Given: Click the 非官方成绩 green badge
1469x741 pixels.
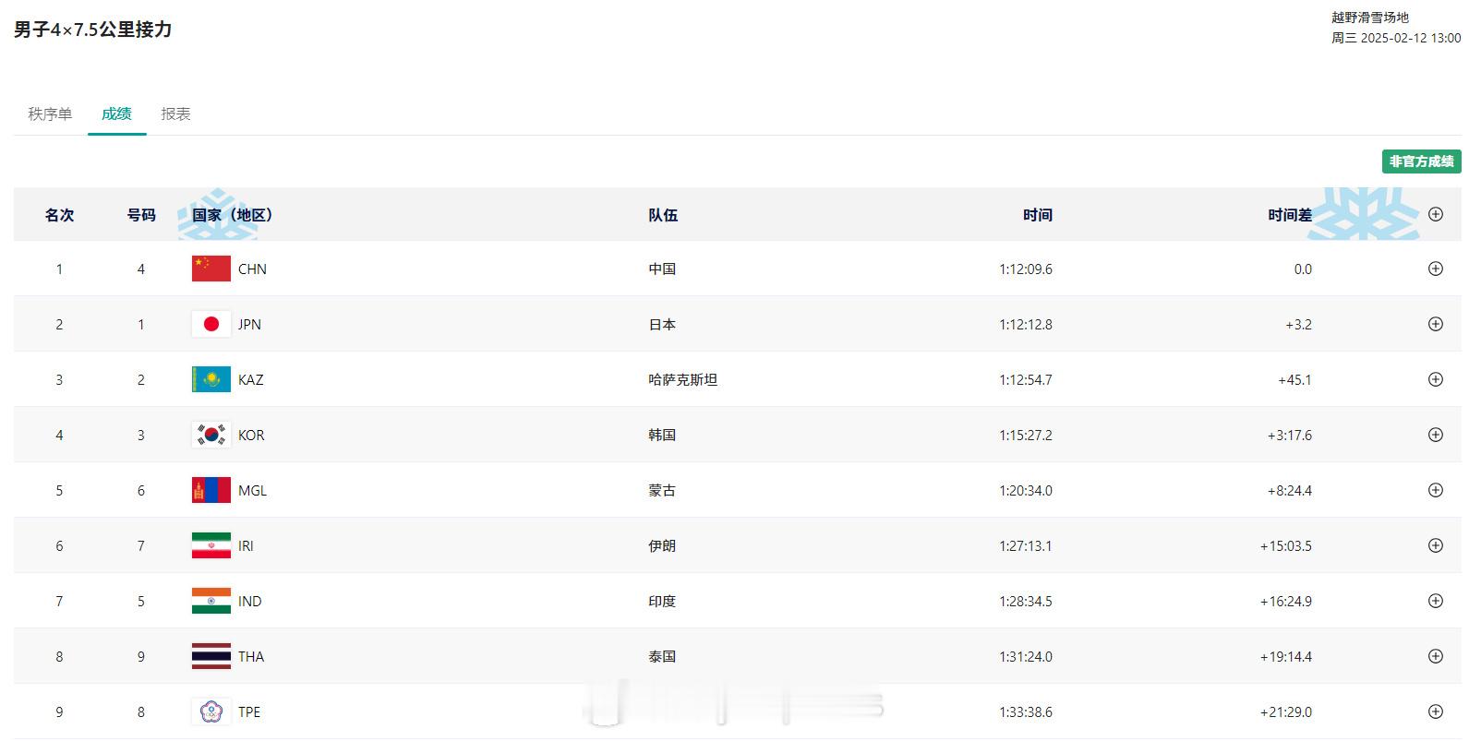Looking at the screenshot, I should coord(1421,161).
